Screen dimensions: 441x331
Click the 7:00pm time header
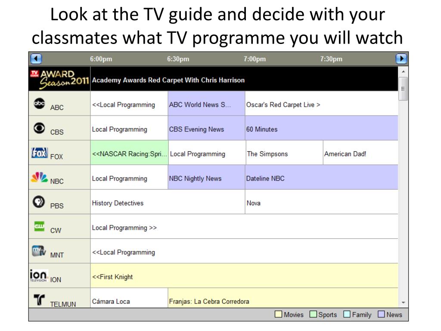point(255,59)
